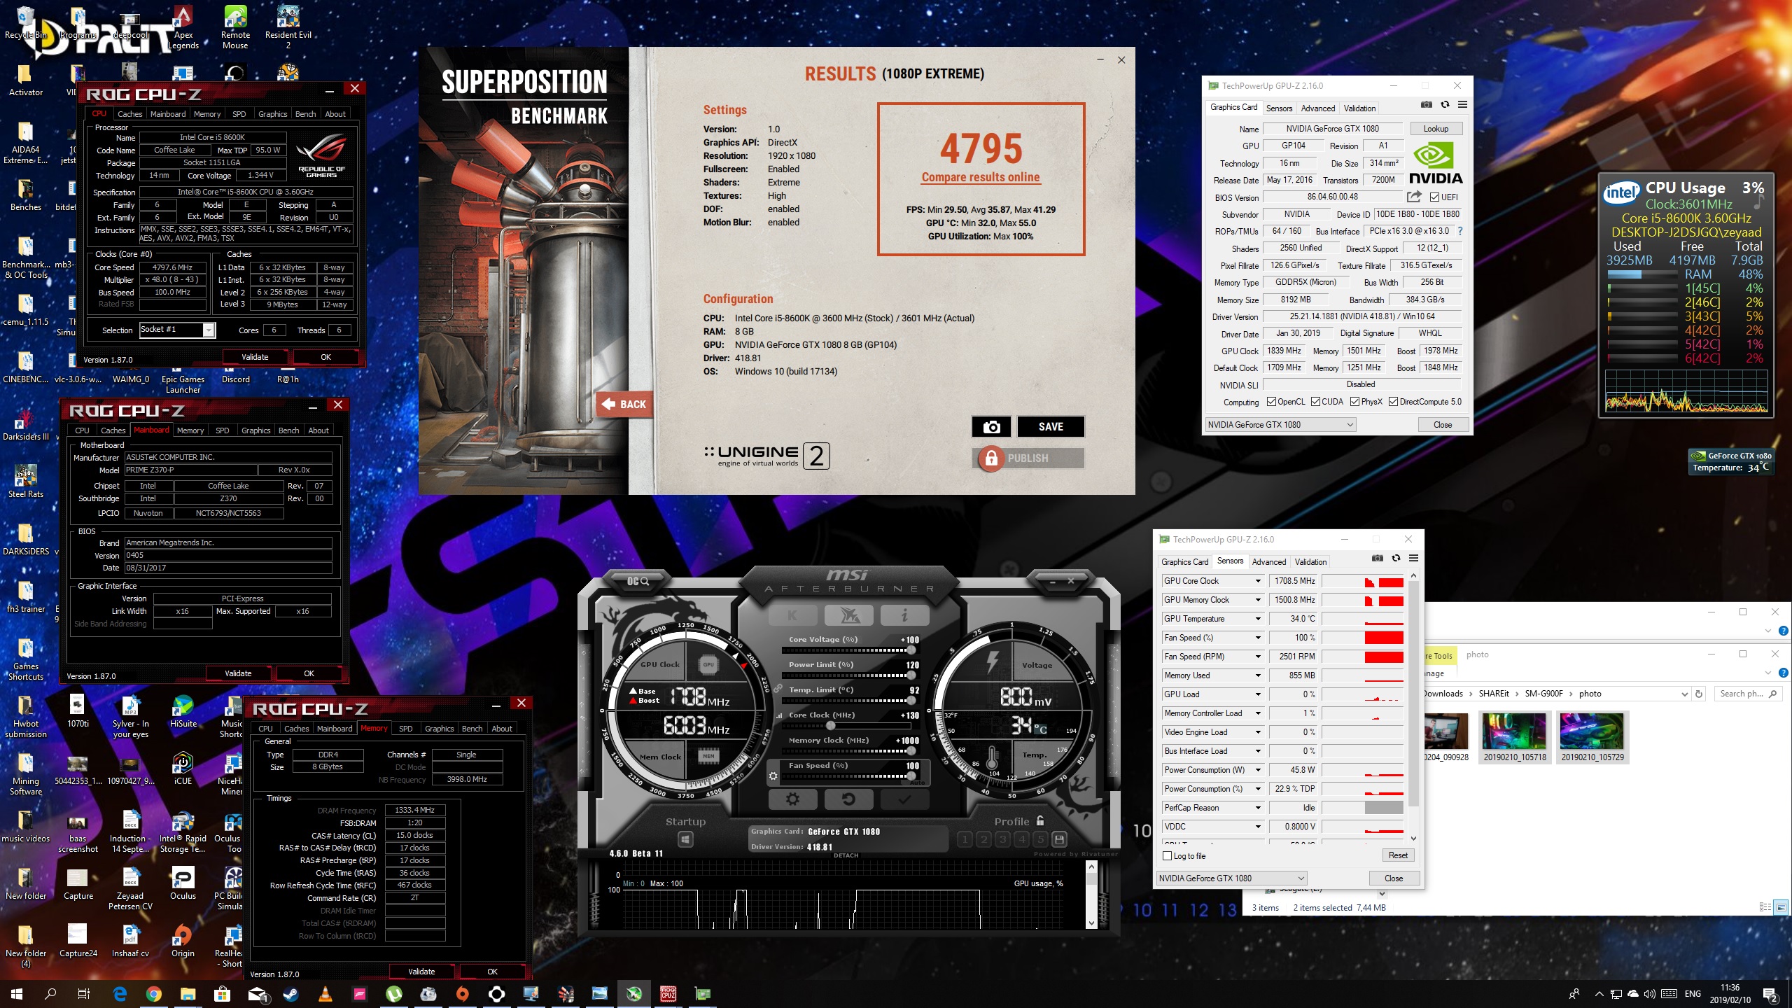Open the Afterburner info button
Viewport: 1792px width, 1008px height.
coord(904,615)
